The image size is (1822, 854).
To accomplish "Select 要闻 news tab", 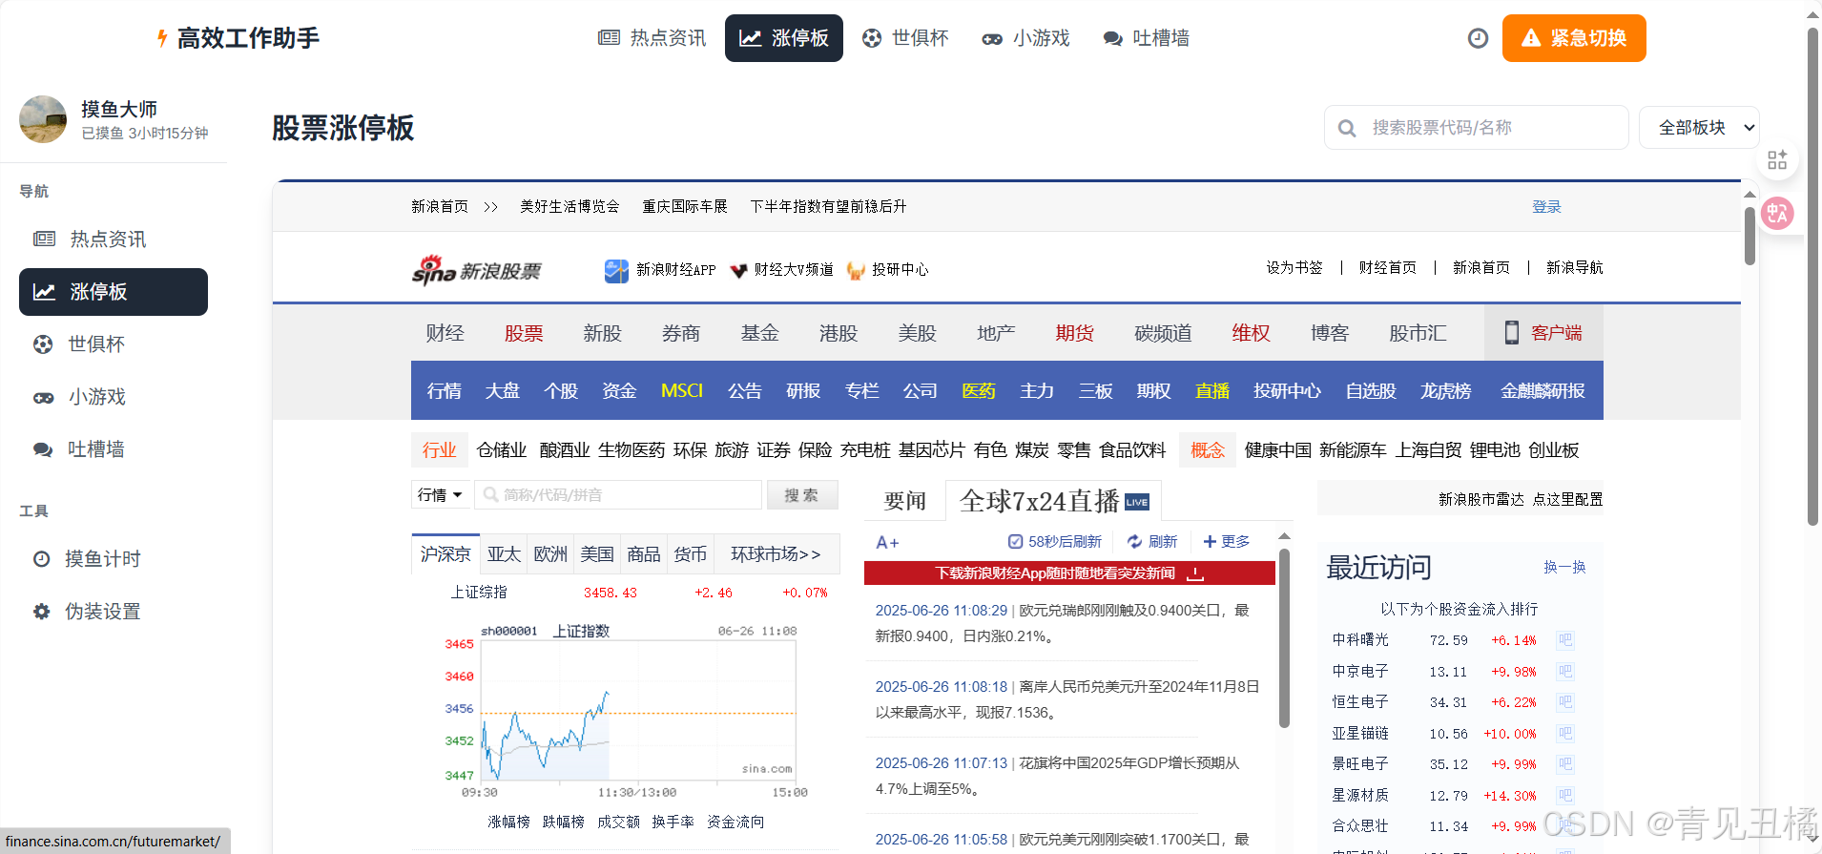I will [905, 501].
